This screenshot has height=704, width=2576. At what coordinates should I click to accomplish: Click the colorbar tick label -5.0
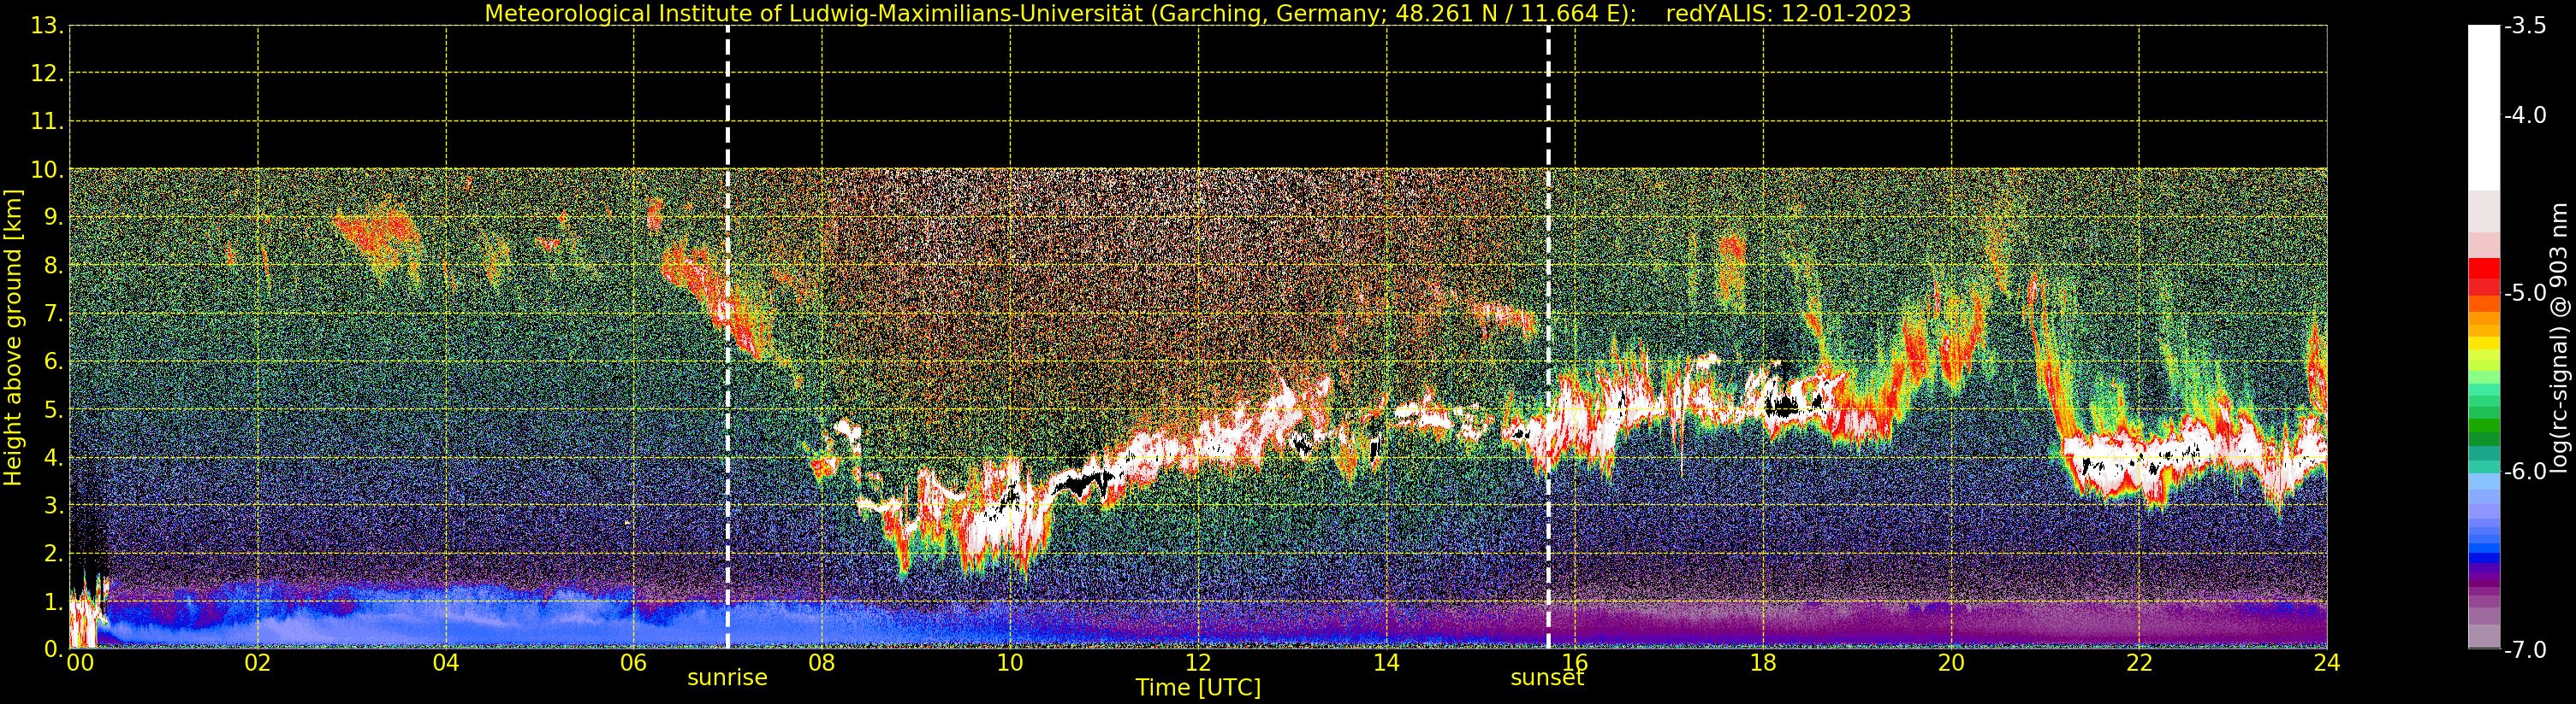pos(2525,294)
